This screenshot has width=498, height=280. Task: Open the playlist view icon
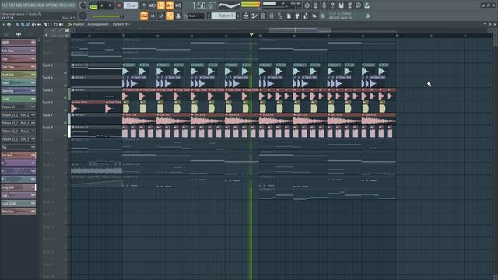tap(246, 16)
